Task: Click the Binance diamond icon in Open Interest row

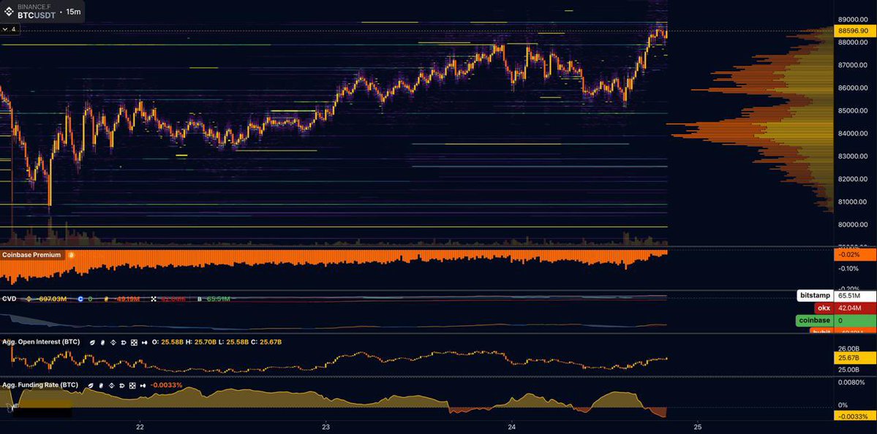Action: point(113,343)
